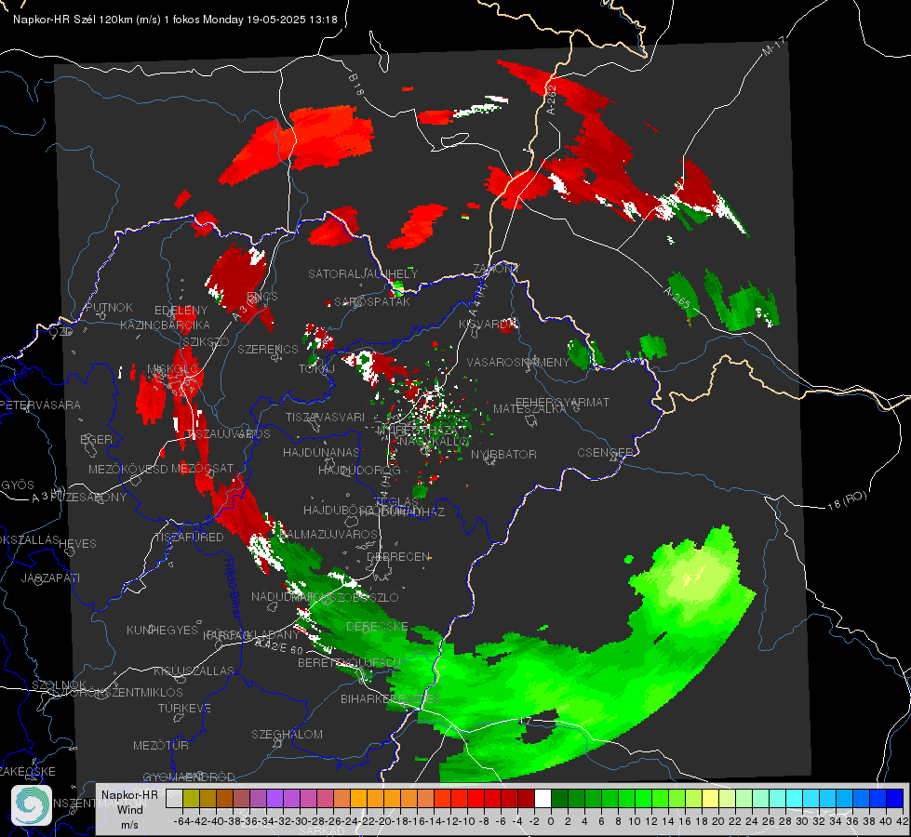
Task: Select the PÉTERVÁSÁRA label
Action: 41,405
